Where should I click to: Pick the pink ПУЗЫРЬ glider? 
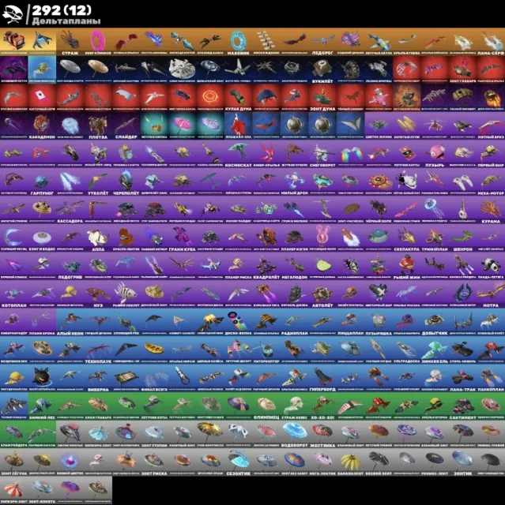(435, 154)
